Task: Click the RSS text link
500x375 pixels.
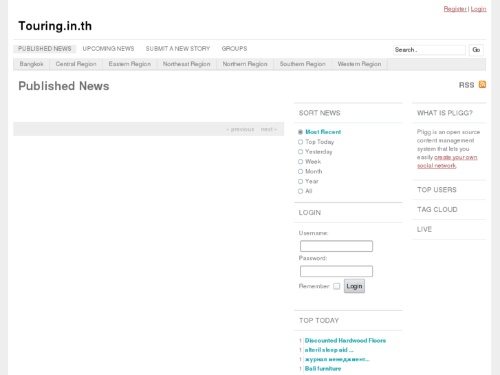Action: 466,85
